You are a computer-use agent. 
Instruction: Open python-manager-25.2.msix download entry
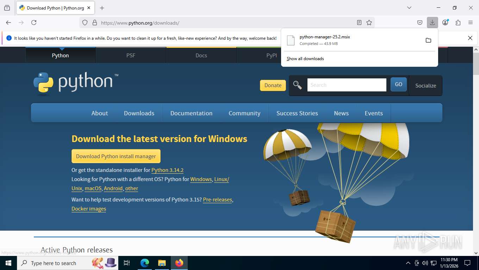[x=352, y=40]
